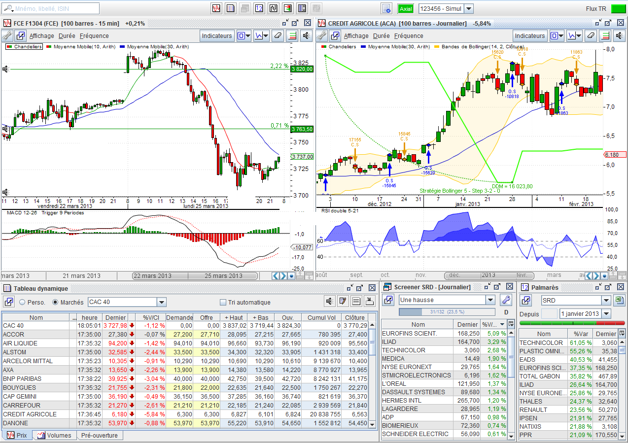
Task: Select the BNP PARIBAS row in the dynamic table
Action: (185, 379)
